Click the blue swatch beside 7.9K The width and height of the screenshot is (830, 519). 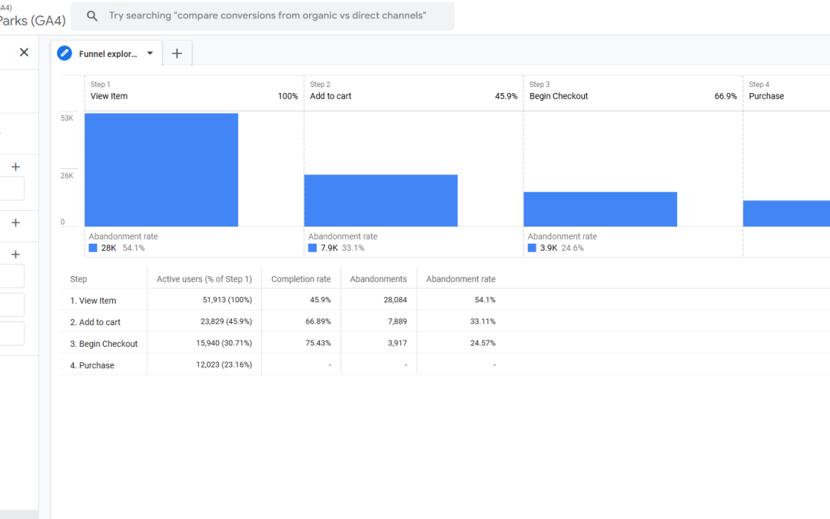point(312,248)
